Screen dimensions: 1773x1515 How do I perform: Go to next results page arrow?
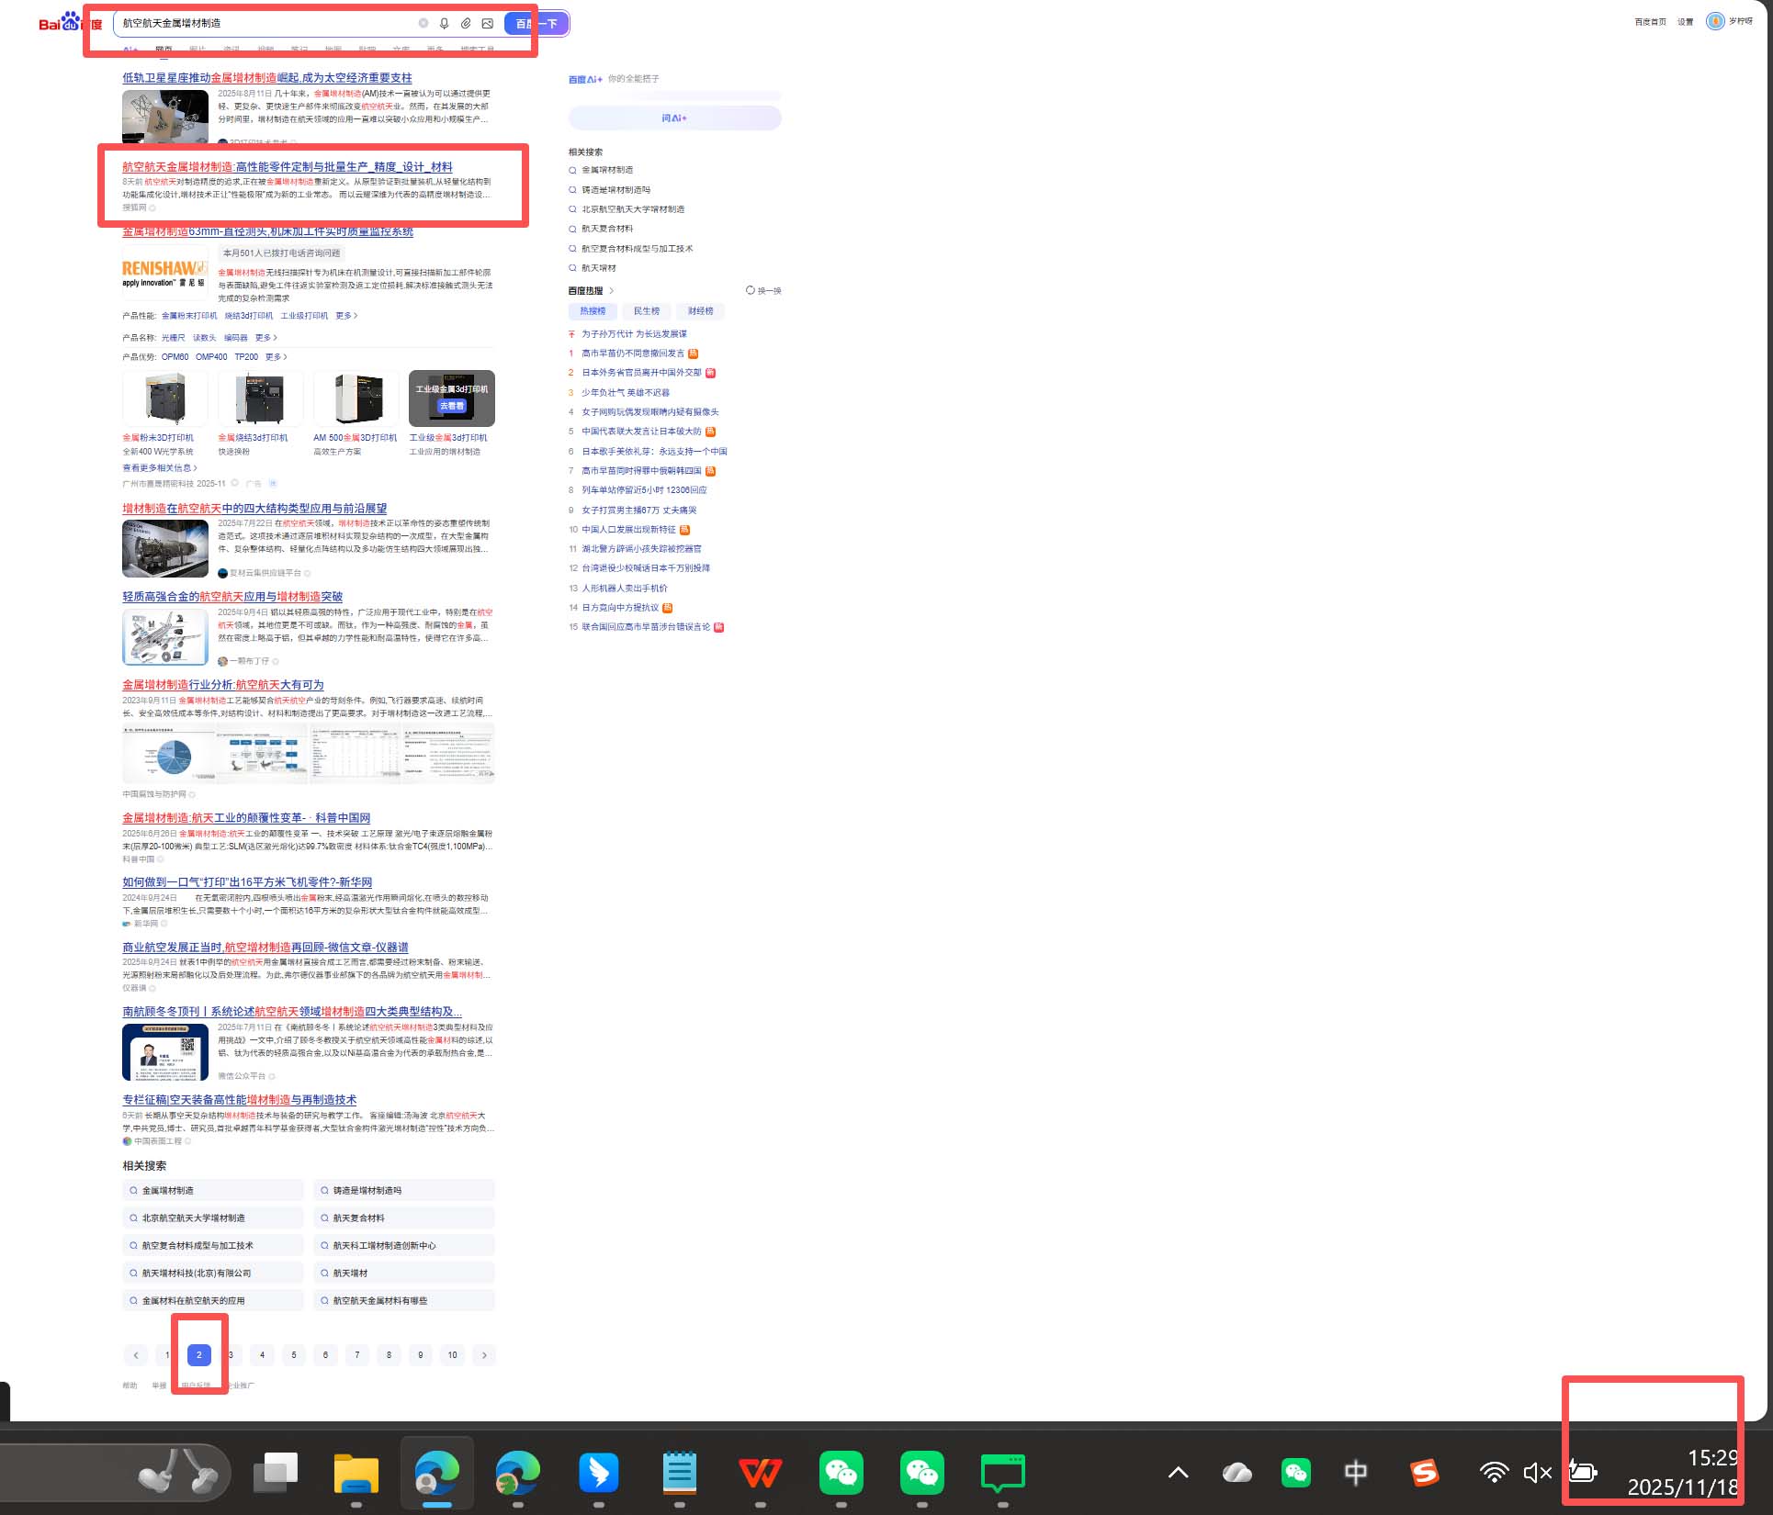(484, 1355)
